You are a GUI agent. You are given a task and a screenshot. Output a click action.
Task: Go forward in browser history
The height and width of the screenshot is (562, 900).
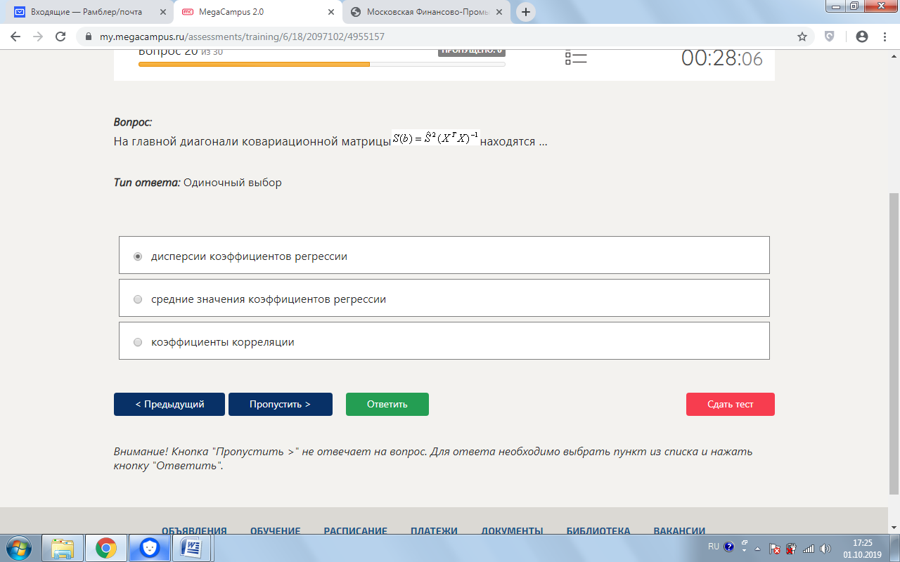pyautogui.click(x=38, y=37)
